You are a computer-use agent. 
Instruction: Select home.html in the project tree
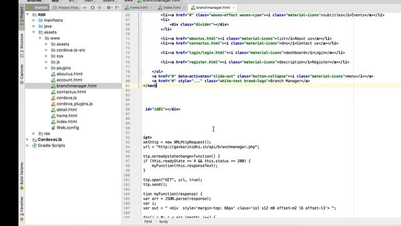coord(66,116)
